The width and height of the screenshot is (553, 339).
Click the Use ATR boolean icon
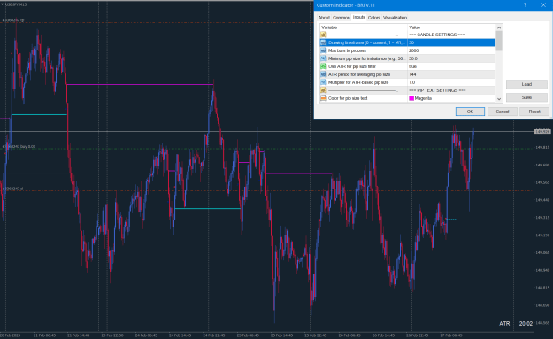click(324, 66)
